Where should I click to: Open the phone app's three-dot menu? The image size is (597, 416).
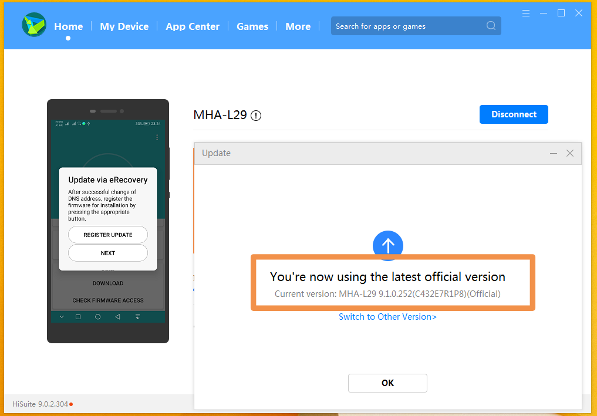(157, 137)
